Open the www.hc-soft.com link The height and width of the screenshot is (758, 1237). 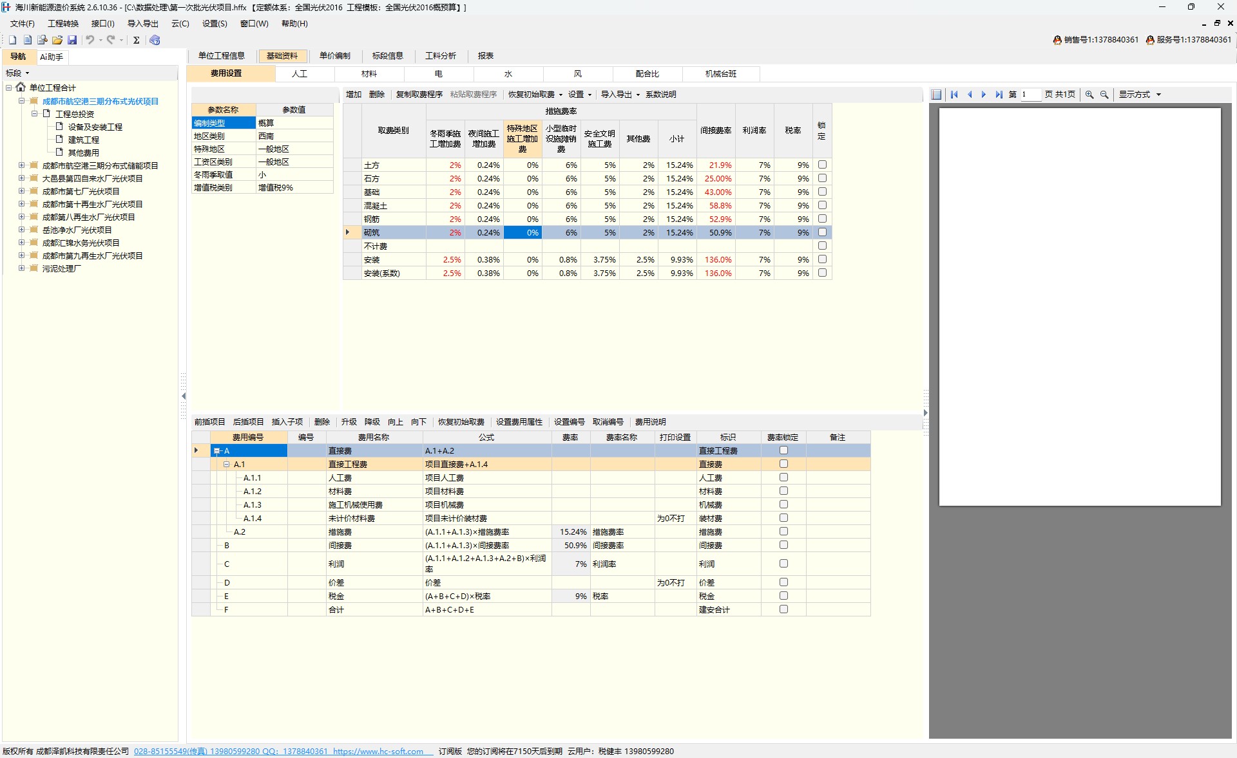(x=378, y=752)
